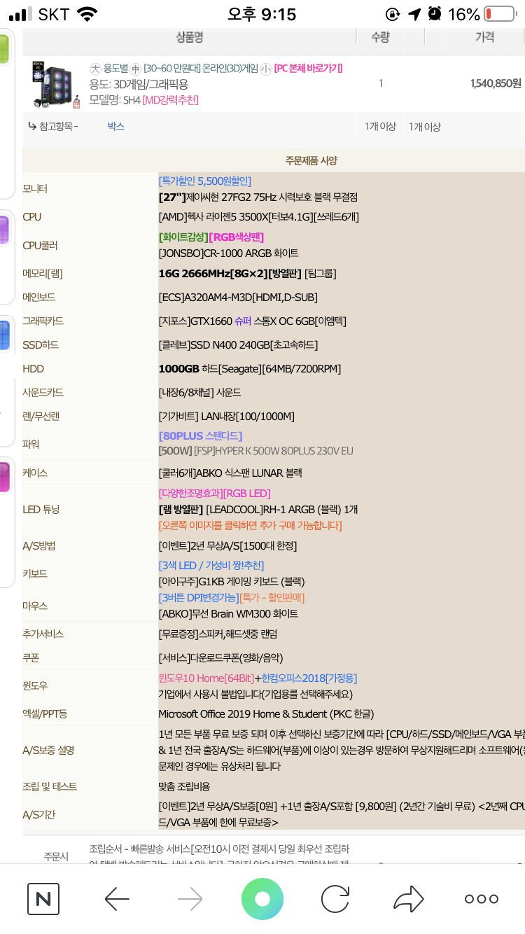Tap the "MD강력추천" label
This screenshot has width=525, height=934.
point(171,100)
